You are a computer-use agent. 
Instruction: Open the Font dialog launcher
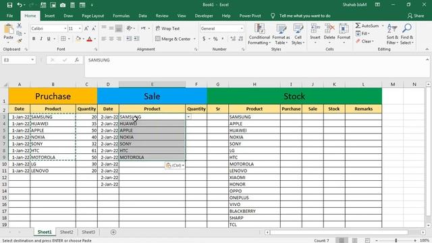(x=96, y=49)
